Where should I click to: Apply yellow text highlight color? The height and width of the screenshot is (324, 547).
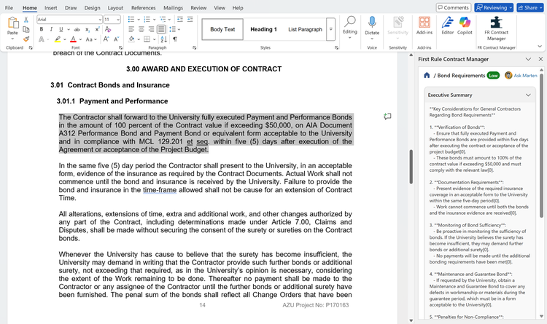(58, 39)
